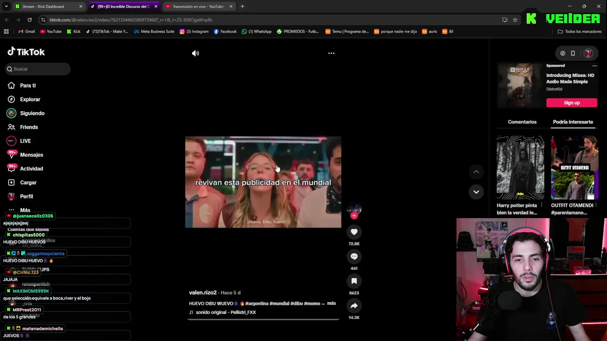Share the video with the arrow icon
This screenshot has height=341, width=607.
[x=354, y=305]
